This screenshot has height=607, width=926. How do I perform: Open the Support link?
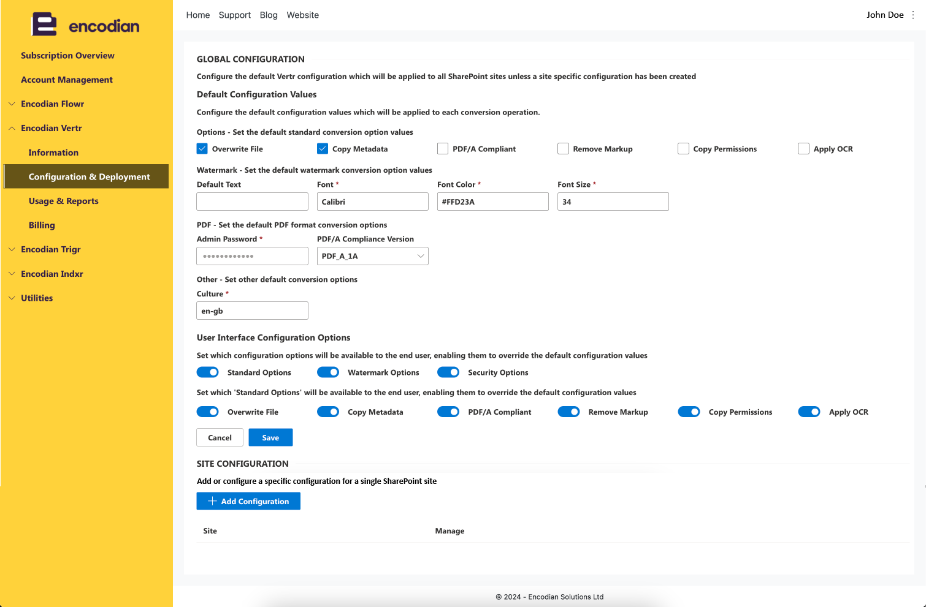point(235,15)
